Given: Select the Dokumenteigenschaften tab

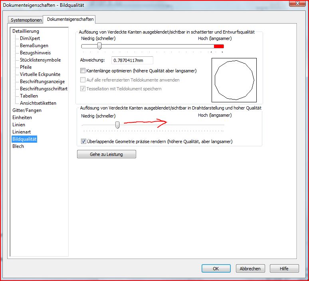Looking at the screenshot, I should coord(70,19).
